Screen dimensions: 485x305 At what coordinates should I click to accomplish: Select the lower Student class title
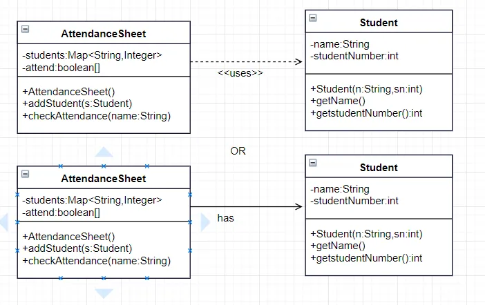coord(379,168)
